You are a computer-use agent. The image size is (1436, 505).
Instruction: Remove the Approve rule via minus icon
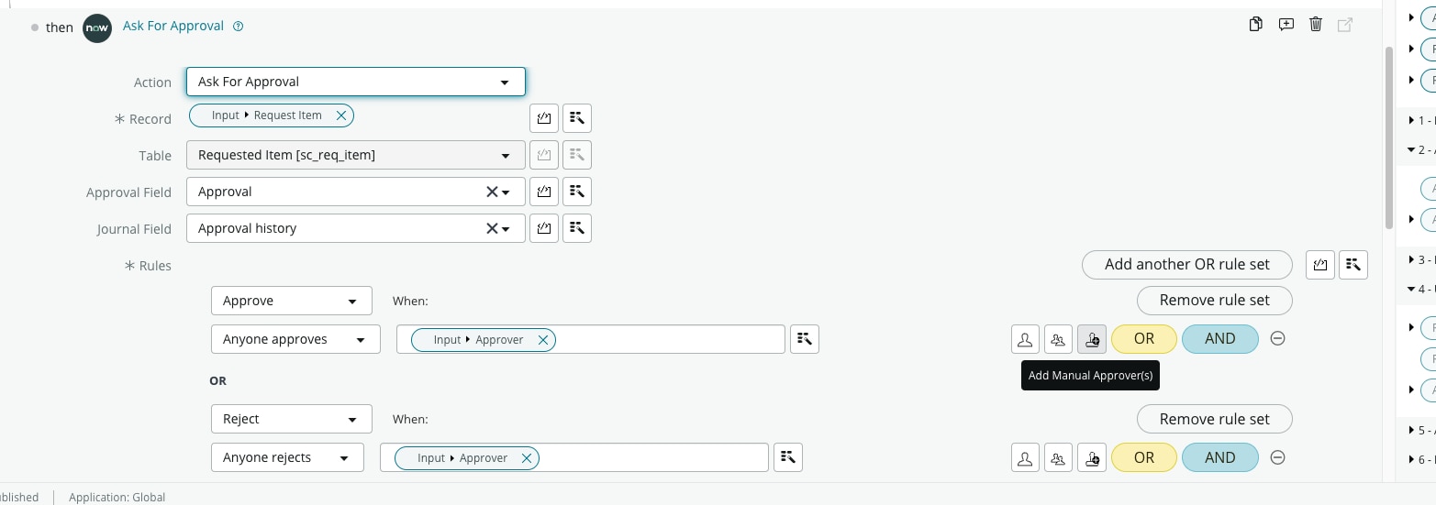[x=1277, y=339]
